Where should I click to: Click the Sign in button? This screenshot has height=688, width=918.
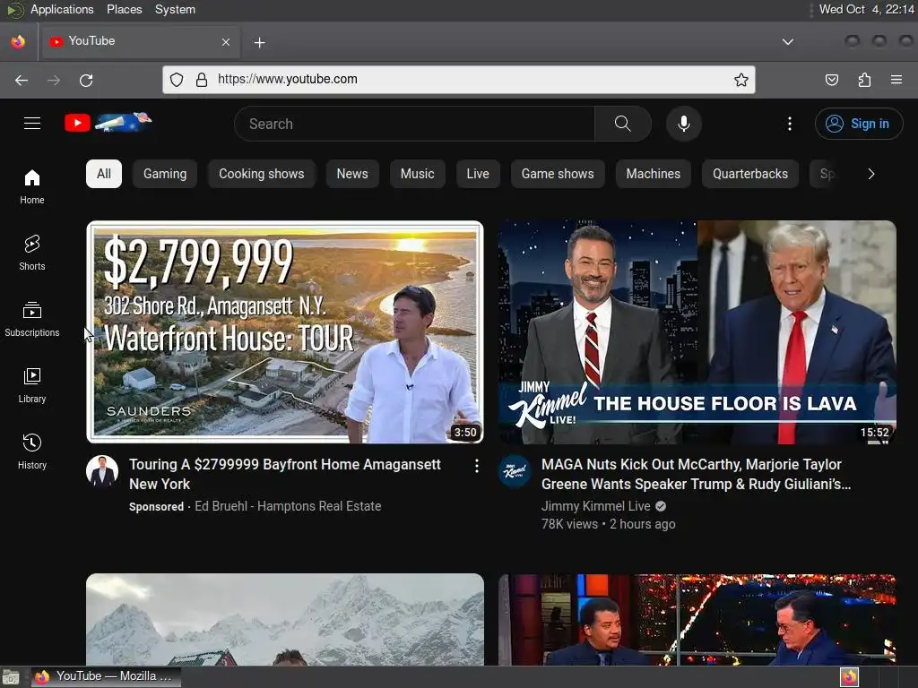point(859,124)
